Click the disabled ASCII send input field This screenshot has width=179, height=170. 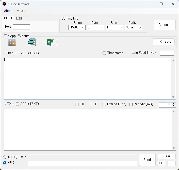pyautogui.click(x=83, y=157)
